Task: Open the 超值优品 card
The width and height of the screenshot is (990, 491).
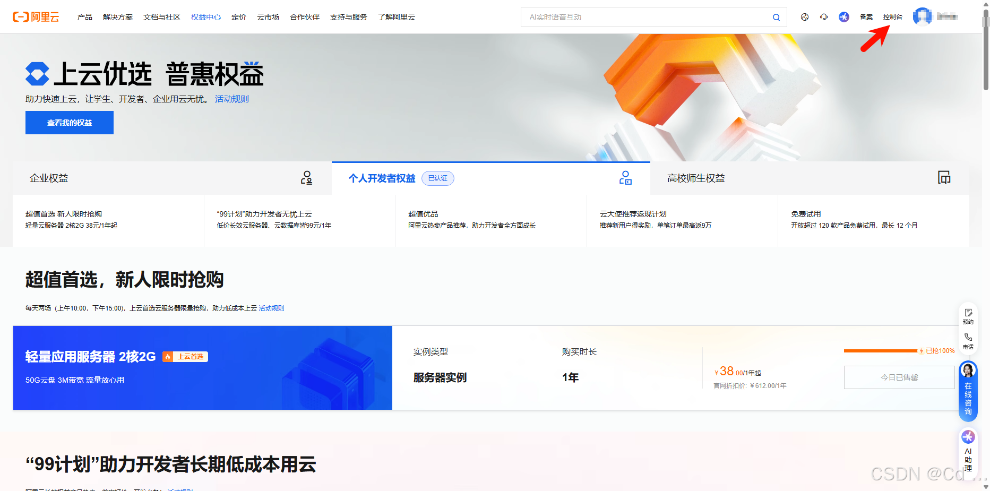Action: point(491,220)
